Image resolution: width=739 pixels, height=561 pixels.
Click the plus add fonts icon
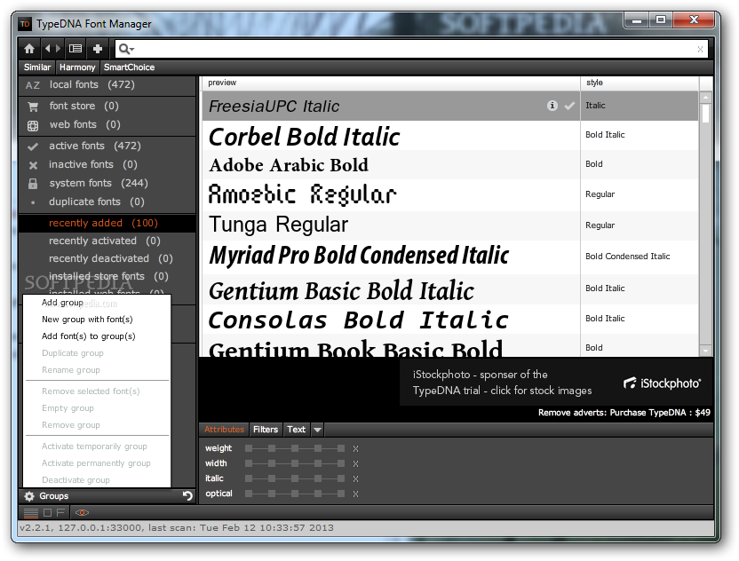pos(98,49)
